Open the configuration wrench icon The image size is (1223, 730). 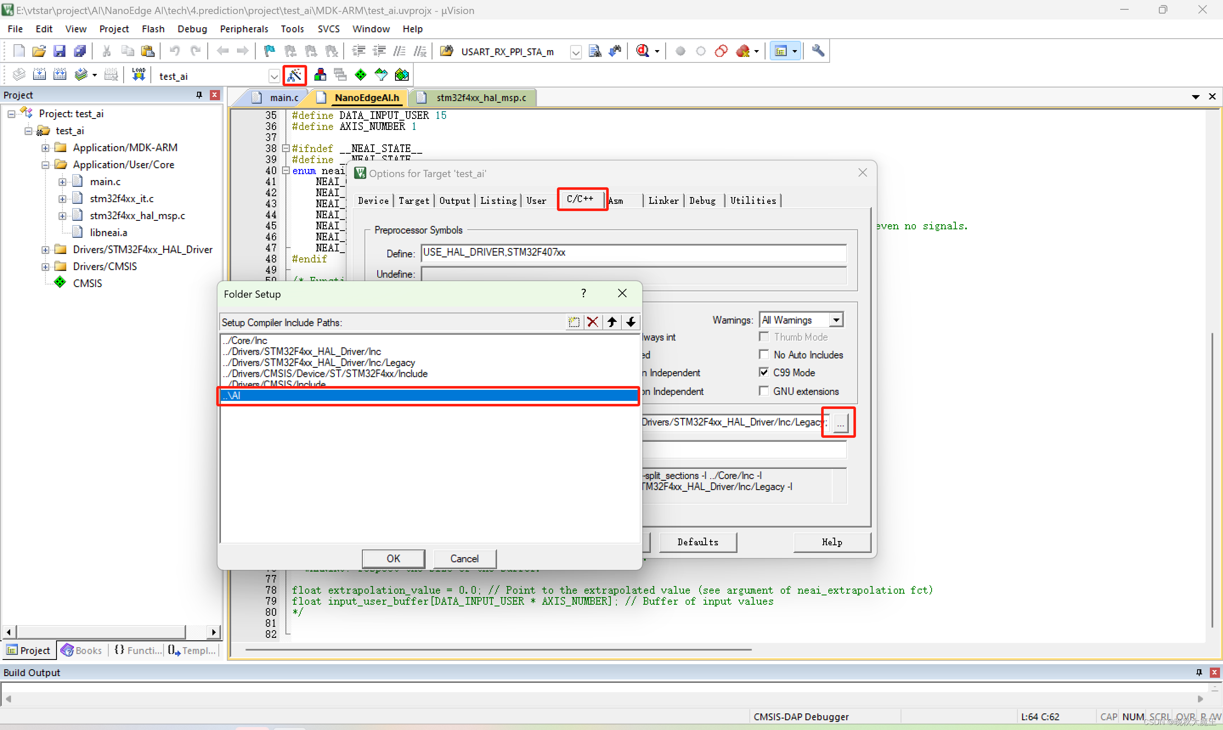pos(818,51)
